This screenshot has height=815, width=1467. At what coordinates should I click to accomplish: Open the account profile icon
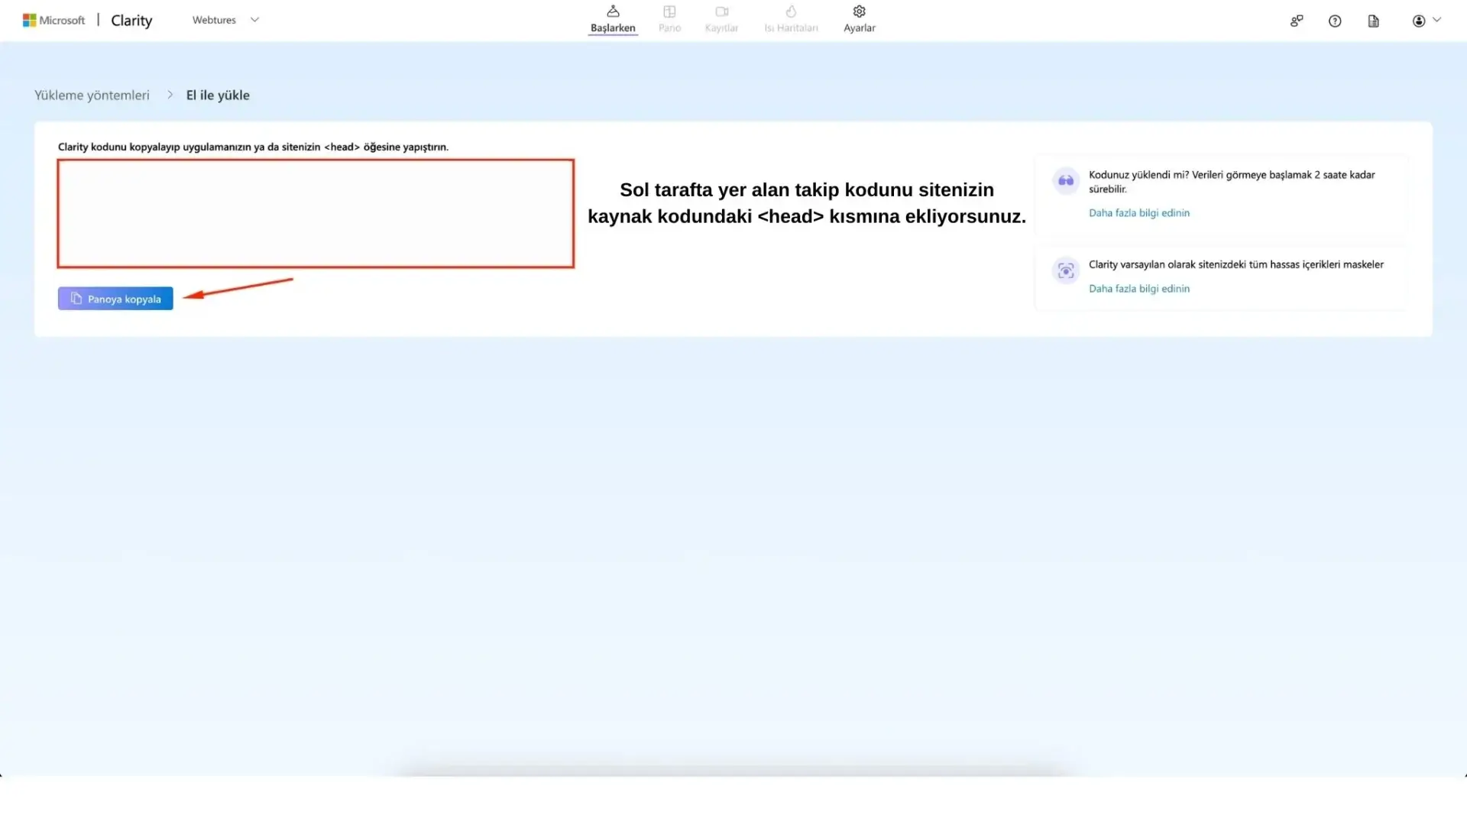tap(1420, 21)
